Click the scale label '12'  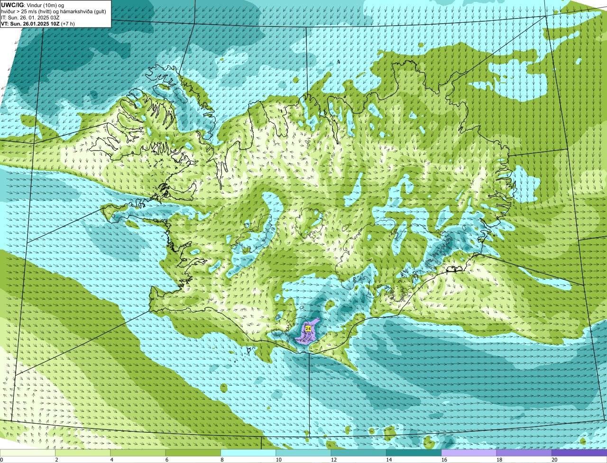[333, 460]
